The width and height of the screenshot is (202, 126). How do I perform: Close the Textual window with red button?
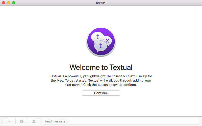[x=4, y=3]
